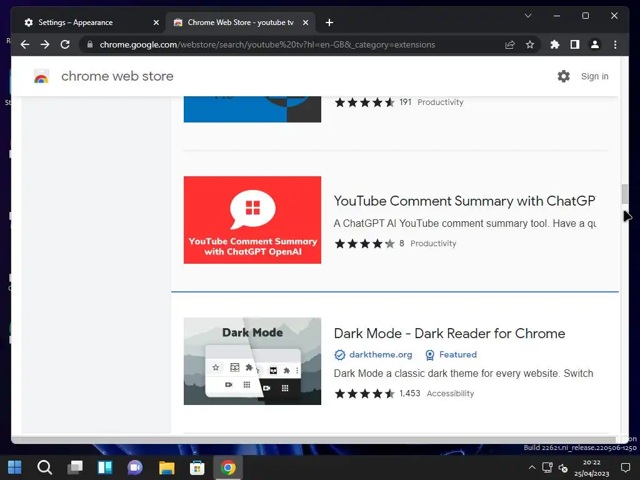
Task: Open YouTube Comment Summary with ChatGPT listing
Action: pyautogui.click(x=465, y=201)
